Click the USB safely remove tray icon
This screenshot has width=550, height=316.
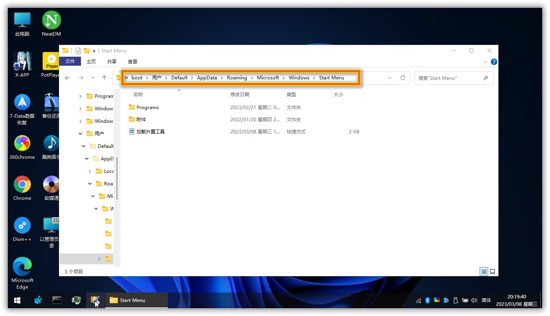pyautogui.click(x=455, y=300)
